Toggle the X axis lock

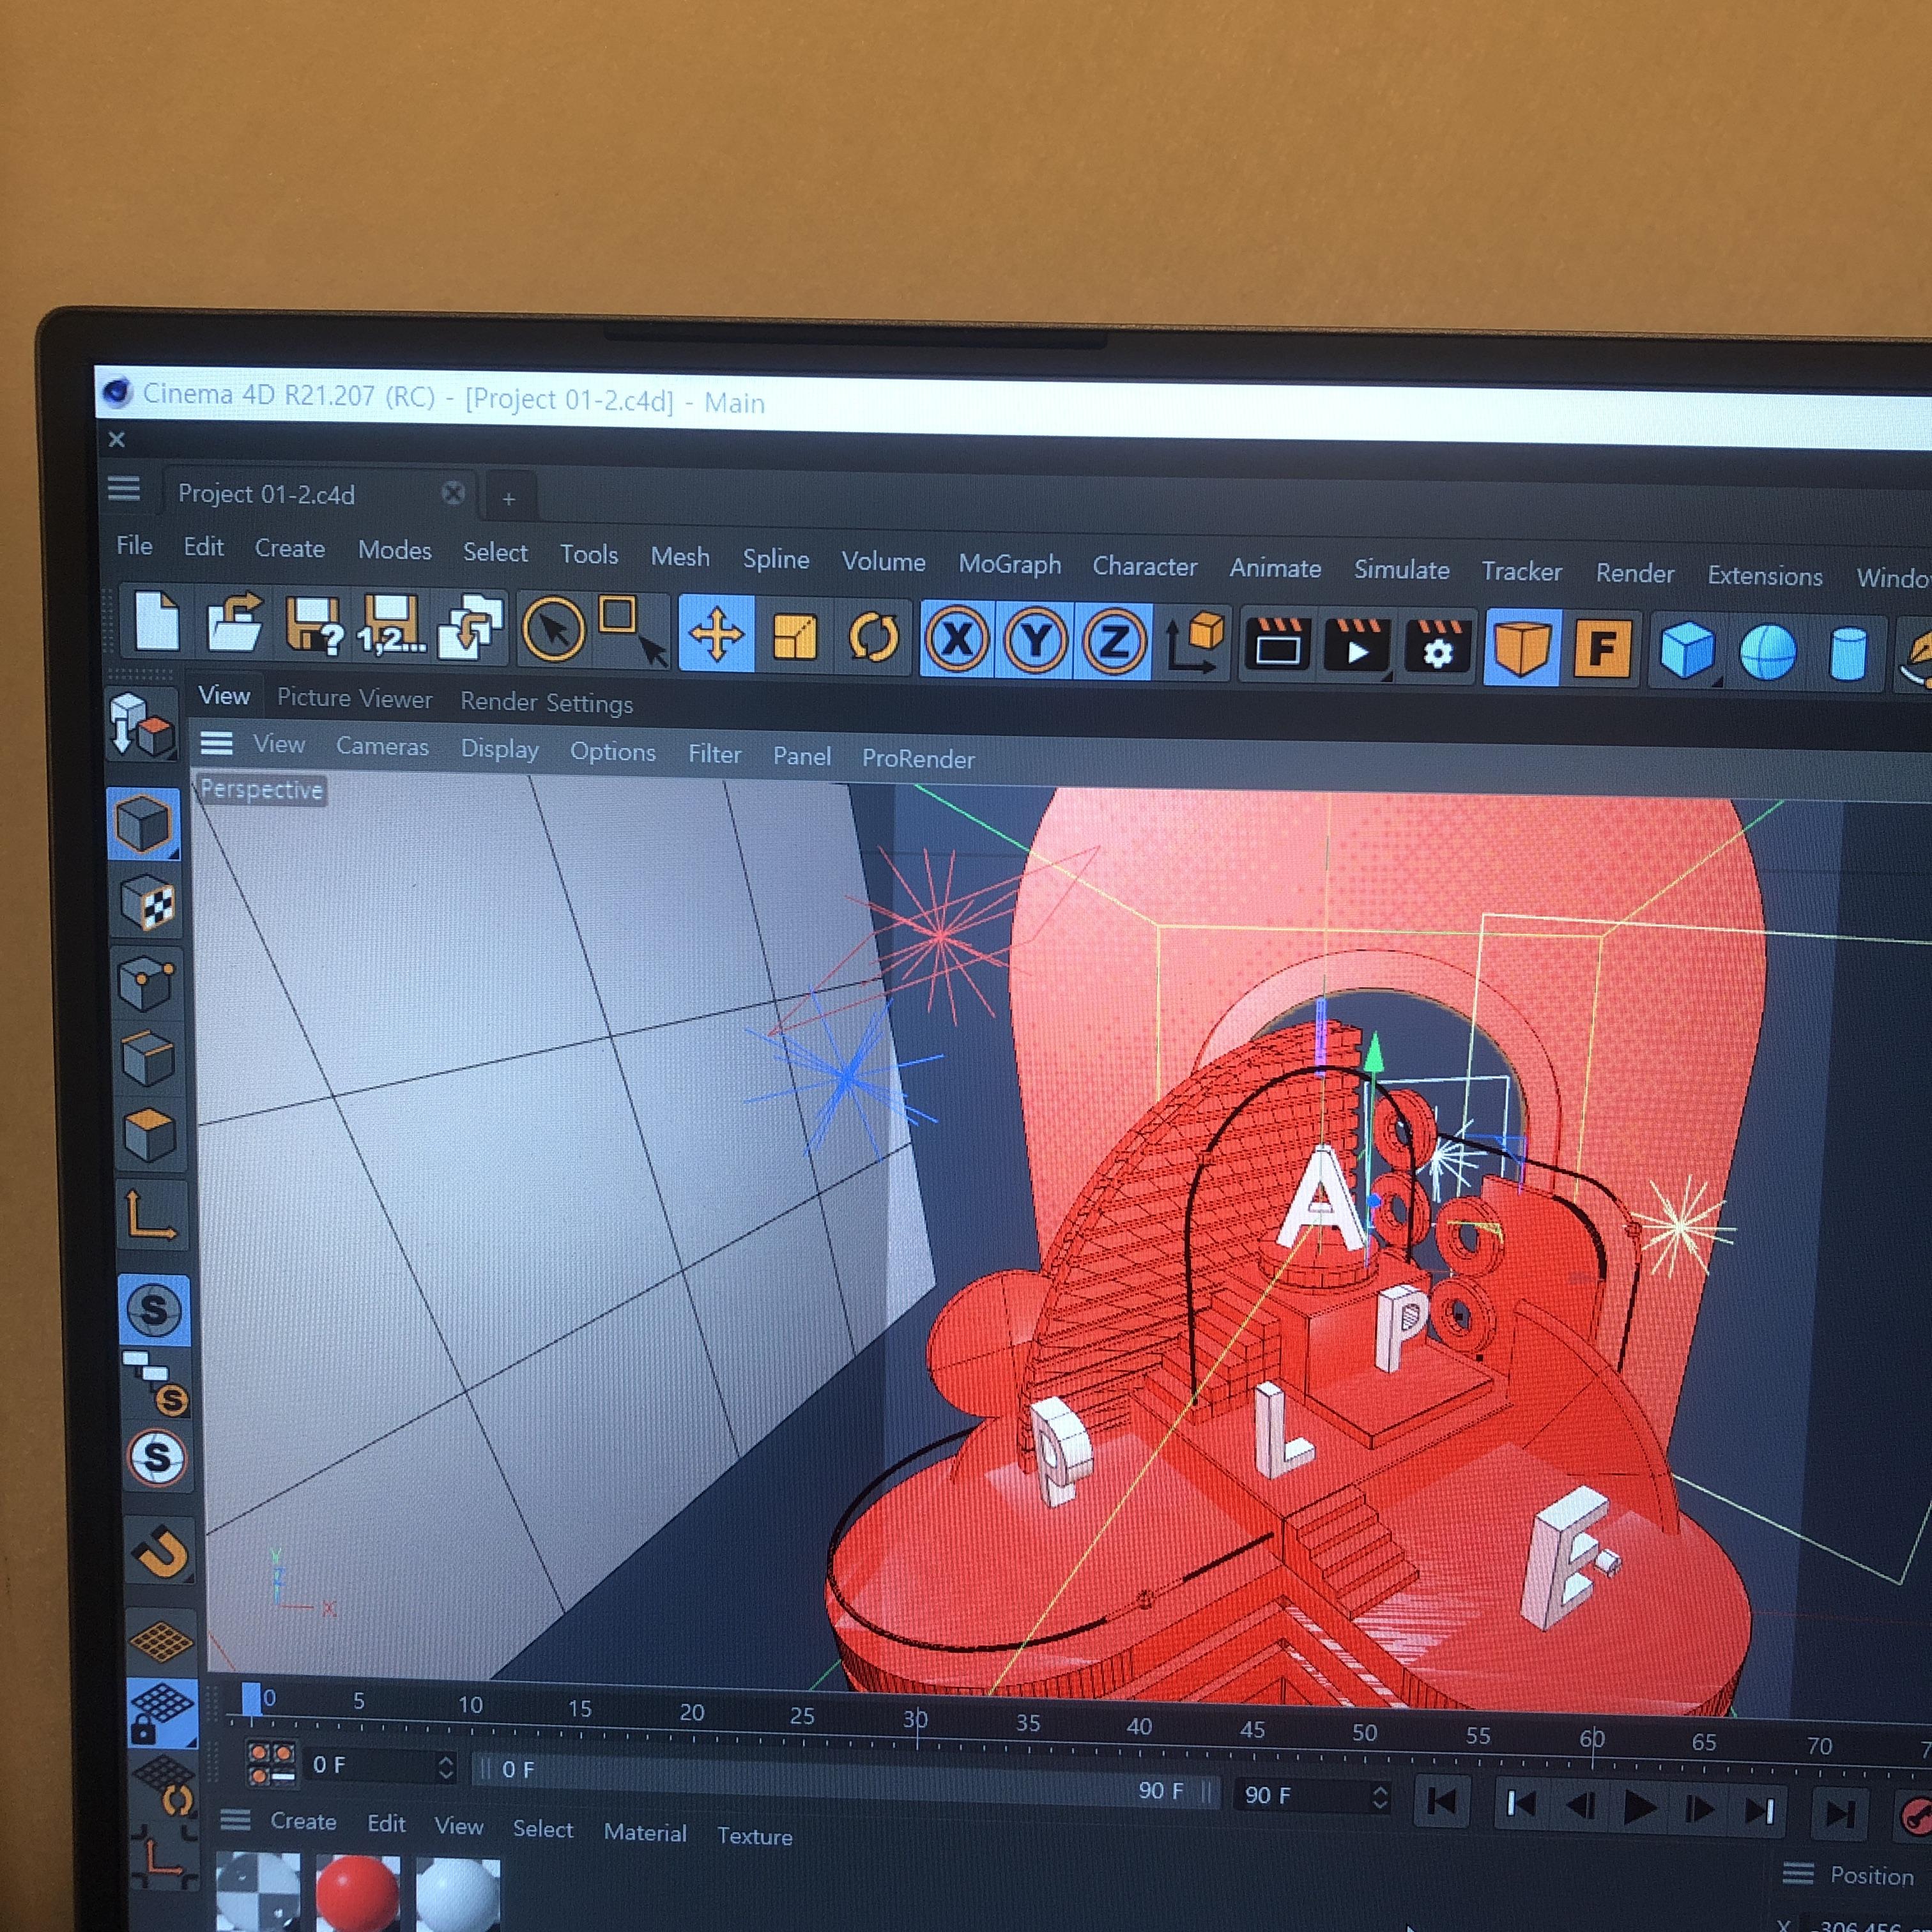957,639
